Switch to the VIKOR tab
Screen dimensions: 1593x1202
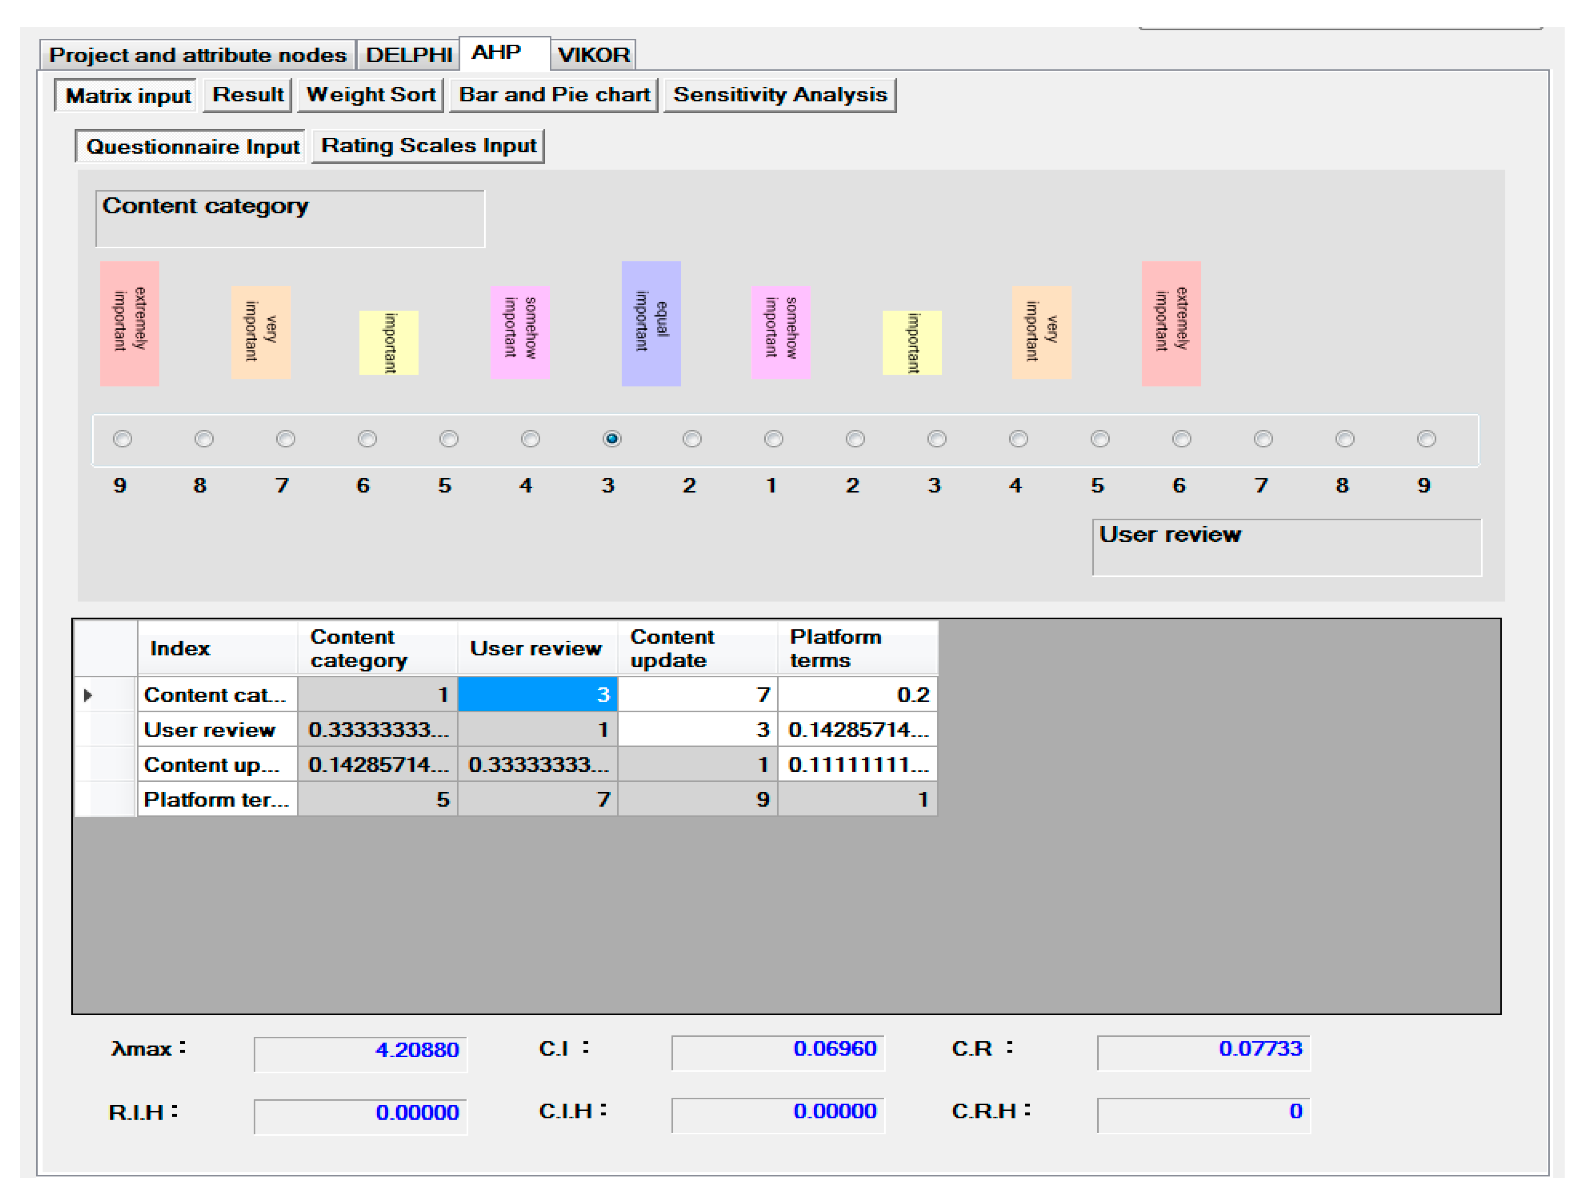594,55
